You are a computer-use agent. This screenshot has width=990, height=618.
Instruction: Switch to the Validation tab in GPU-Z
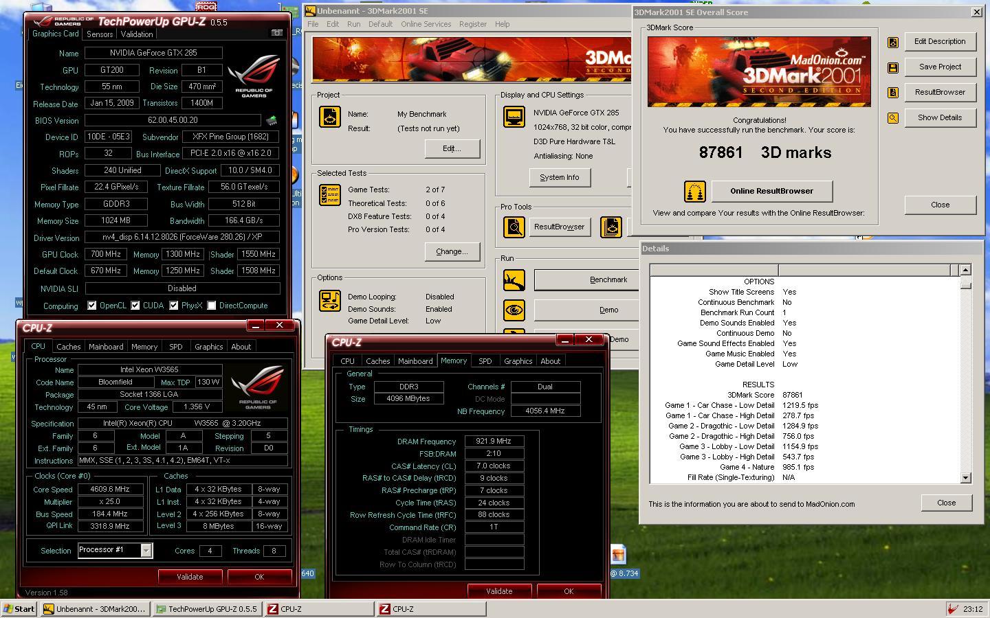(x=137, y=34)
